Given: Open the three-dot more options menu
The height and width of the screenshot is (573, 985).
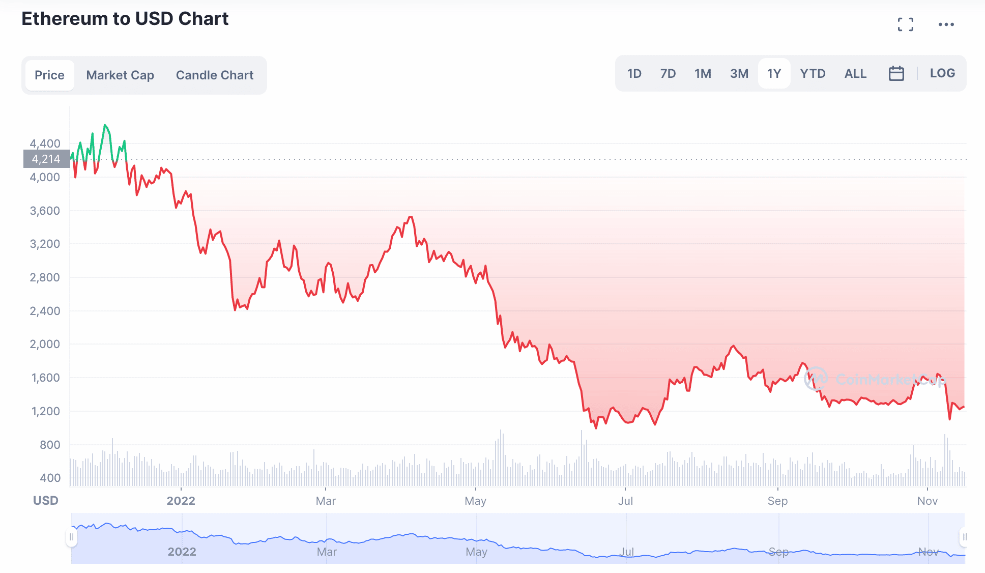Looking at the screenshot, I should [946, 24].
